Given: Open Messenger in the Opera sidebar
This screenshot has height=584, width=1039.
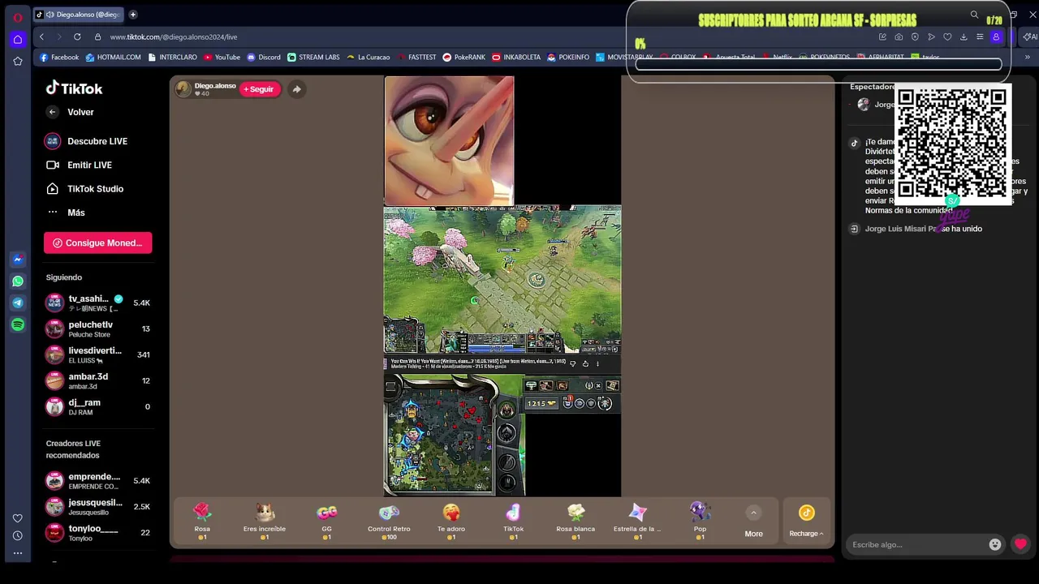Looking at the screenshot, I should (17, 260).
